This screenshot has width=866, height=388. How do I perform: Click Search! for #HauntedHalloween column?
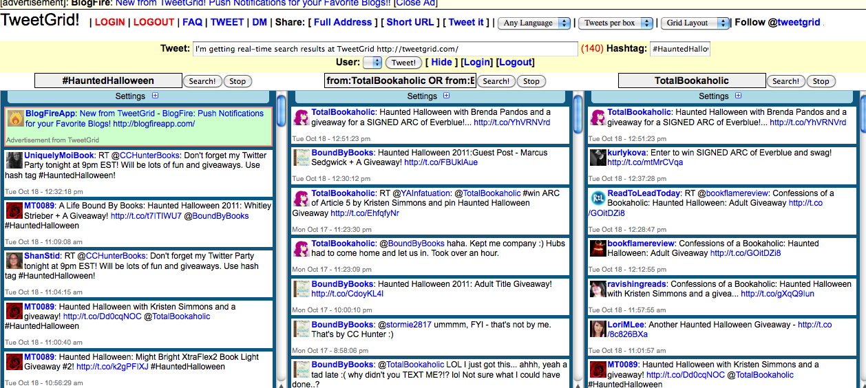point(202,81)
